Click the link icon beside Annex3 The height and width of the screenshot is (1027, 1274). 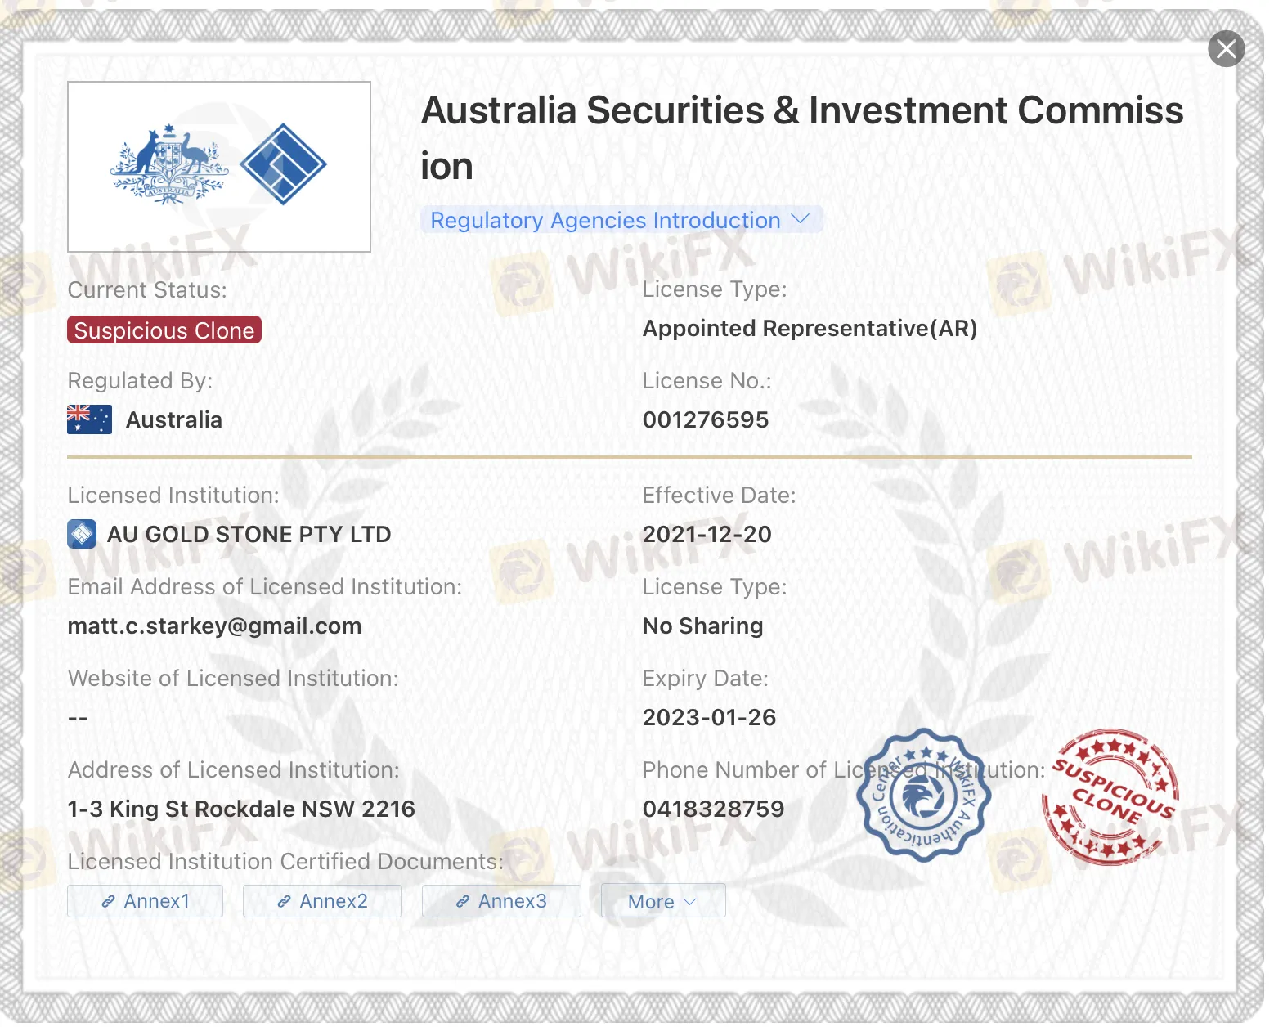pos(463,901)
